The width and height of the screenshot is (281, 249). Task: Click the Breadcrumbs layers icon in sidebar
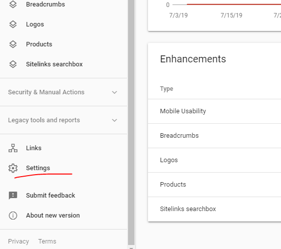[x=13, y=4]
